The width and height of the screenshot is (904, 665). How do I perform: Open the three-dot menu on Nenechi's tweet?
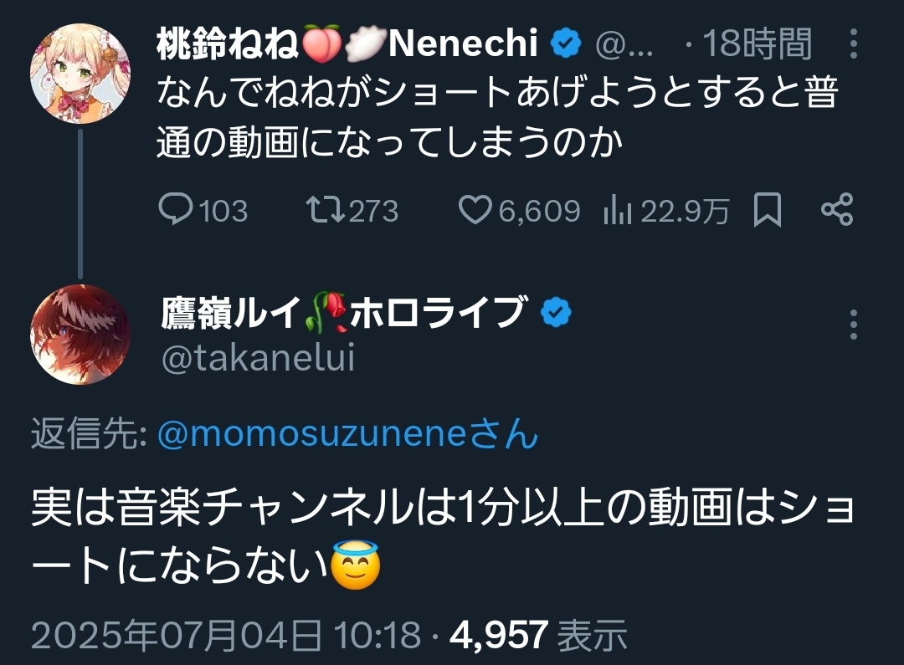[854, 43]
